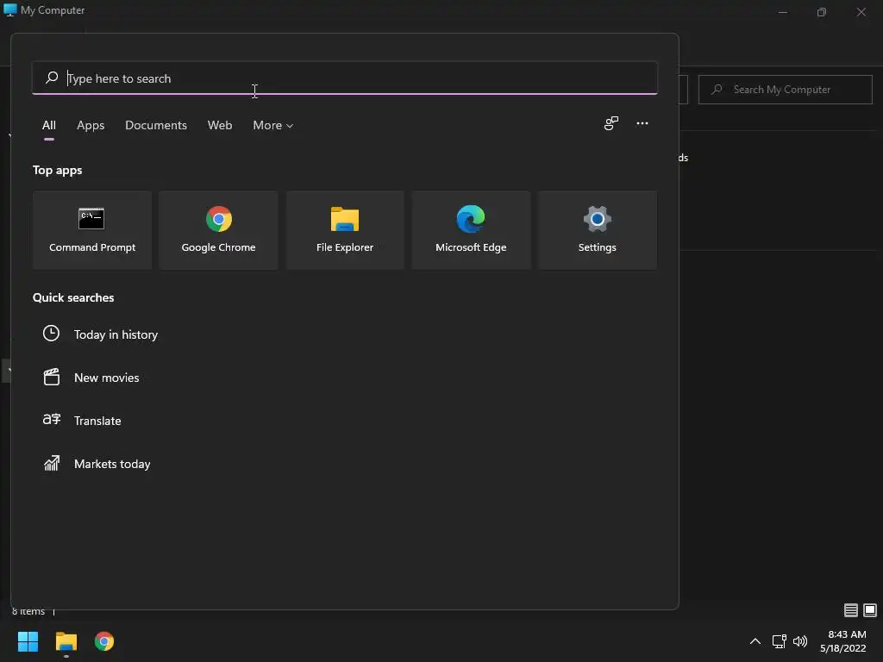This screenshot has height=662, width=883.
Task: Open the volume tray icon
Action: [799, 641]
